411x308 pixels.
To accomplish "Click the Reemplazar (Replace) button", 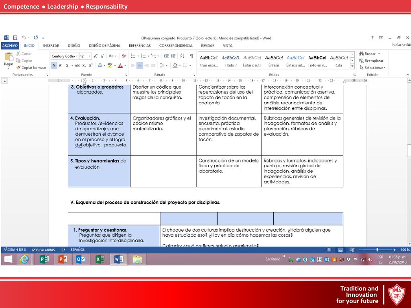I will pos(371,61).
